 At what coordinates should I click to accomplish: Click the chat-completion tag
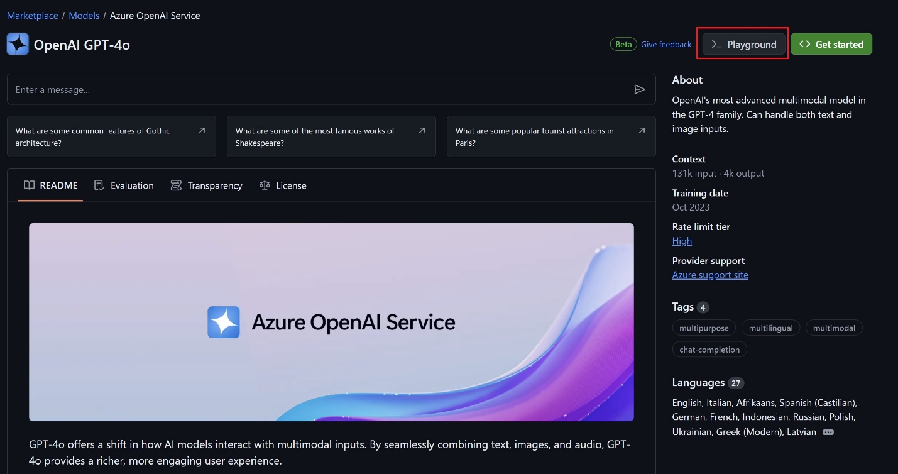[709, 350]
